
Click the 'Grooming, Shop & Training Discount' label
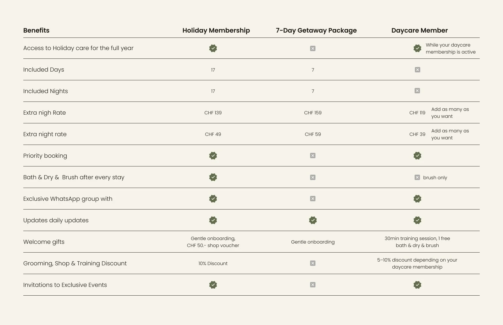pyautogui.click(x=75, y=263)
